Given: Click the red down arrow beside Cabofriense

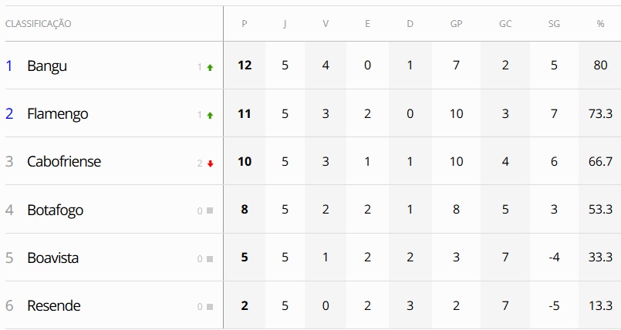Looking at the screenshot, I should (210, 163).
